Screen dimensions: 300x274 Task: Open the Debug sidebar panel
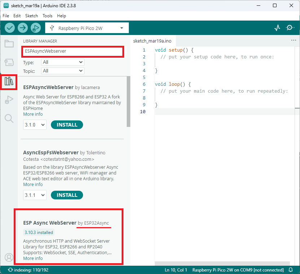pos(9,100)
